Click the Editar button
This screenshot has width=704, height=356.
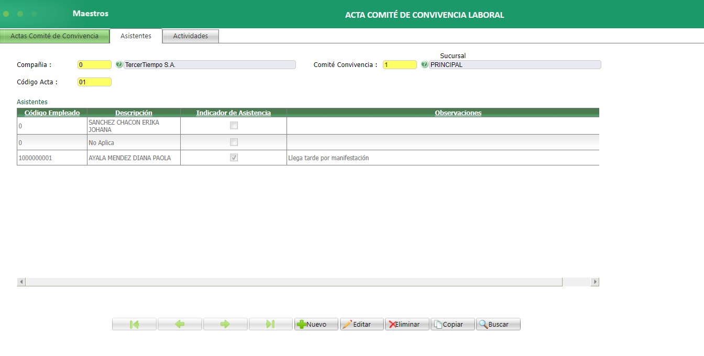362,325
